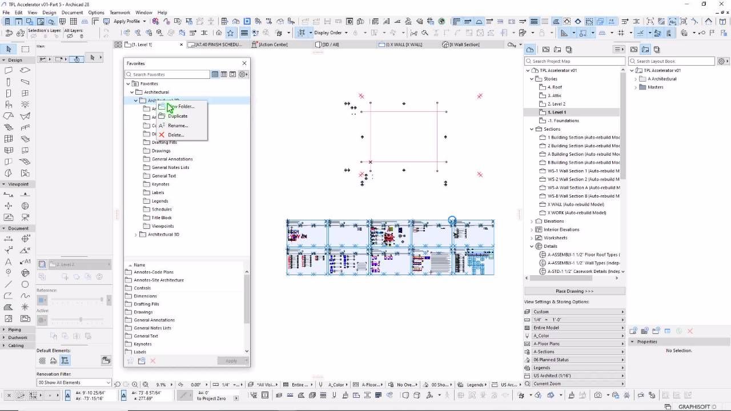
Task: Choose the Hotspot tool in Document tools
Action: 25,307
